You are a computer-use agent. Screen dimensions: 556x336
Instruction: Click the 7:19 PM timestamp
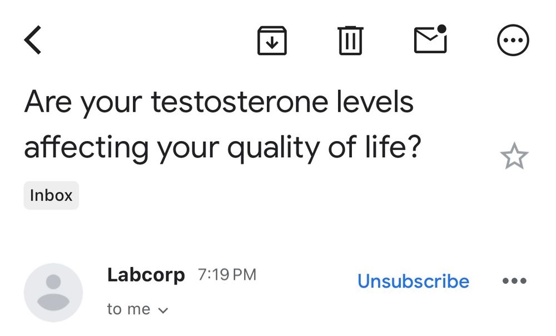point(227,275)
